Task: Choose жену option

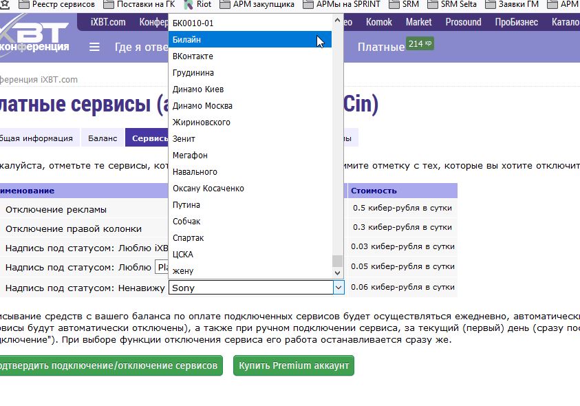Action: [250, 271]
